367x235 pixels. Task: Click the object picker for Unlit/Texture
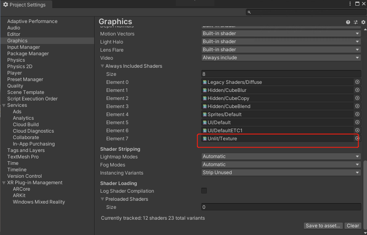(357, 138)
